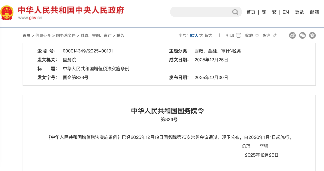
Task: Share to Weibo icon
Action: (292, 35)
